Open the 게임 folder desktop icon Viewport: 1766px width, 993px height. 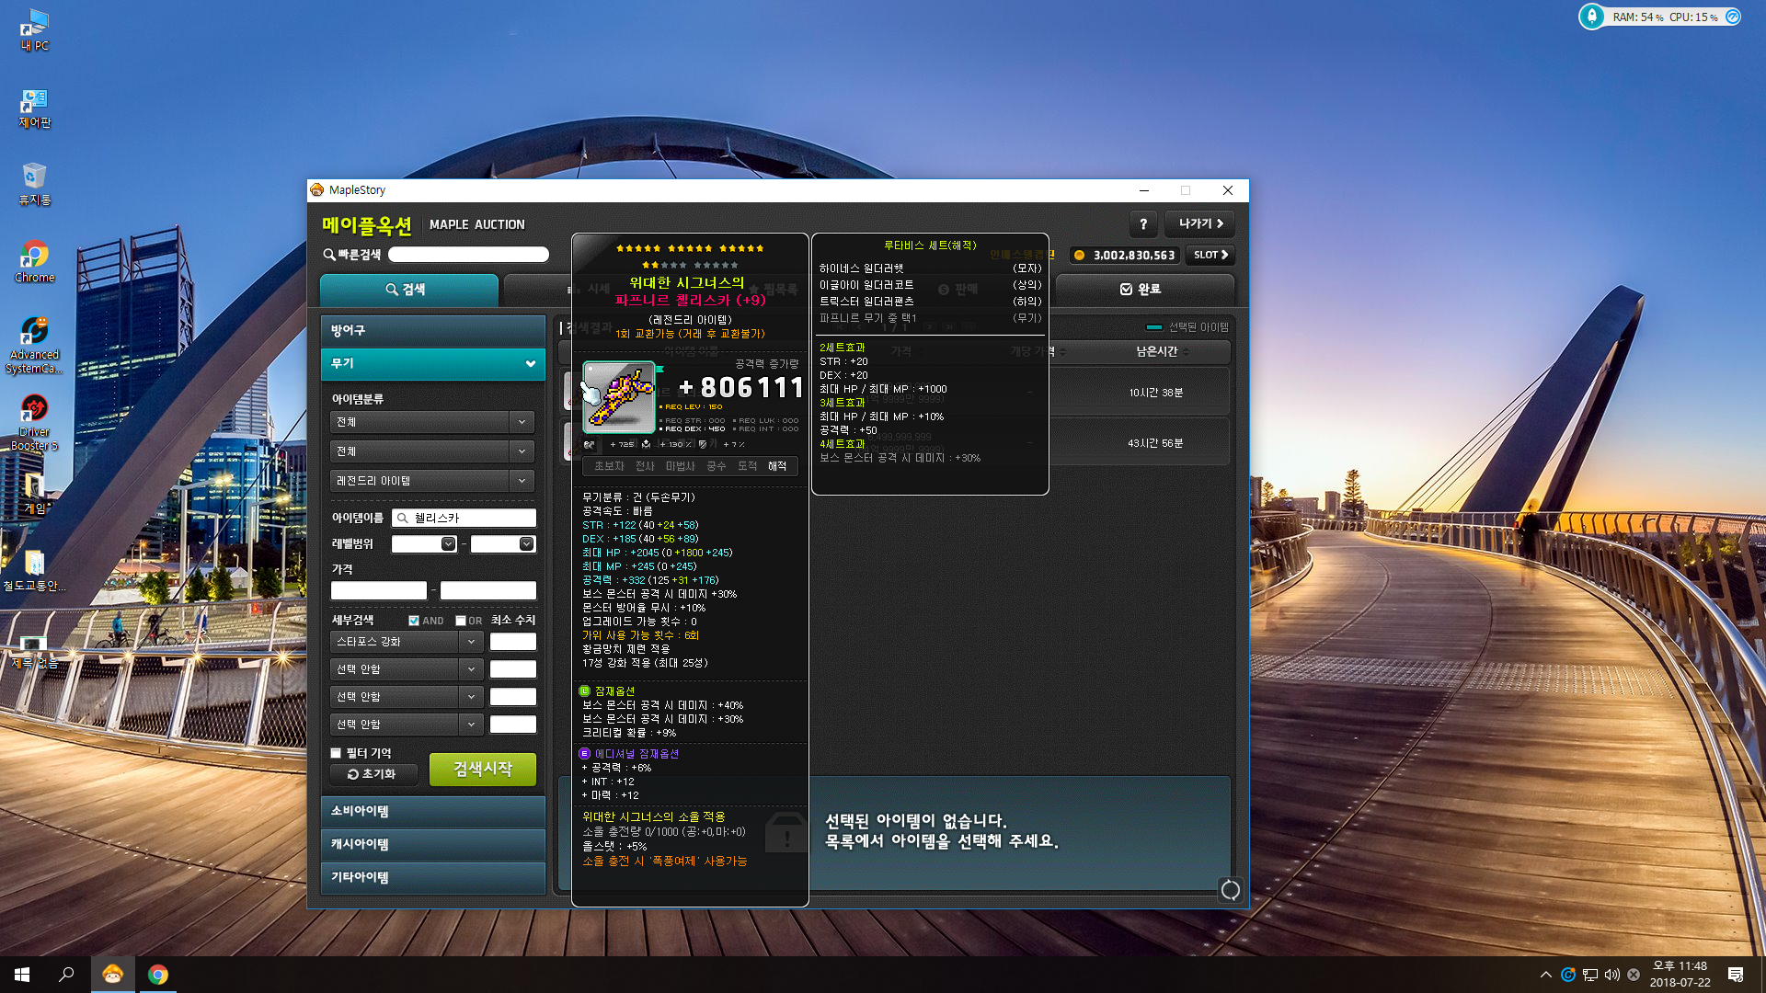35,493
